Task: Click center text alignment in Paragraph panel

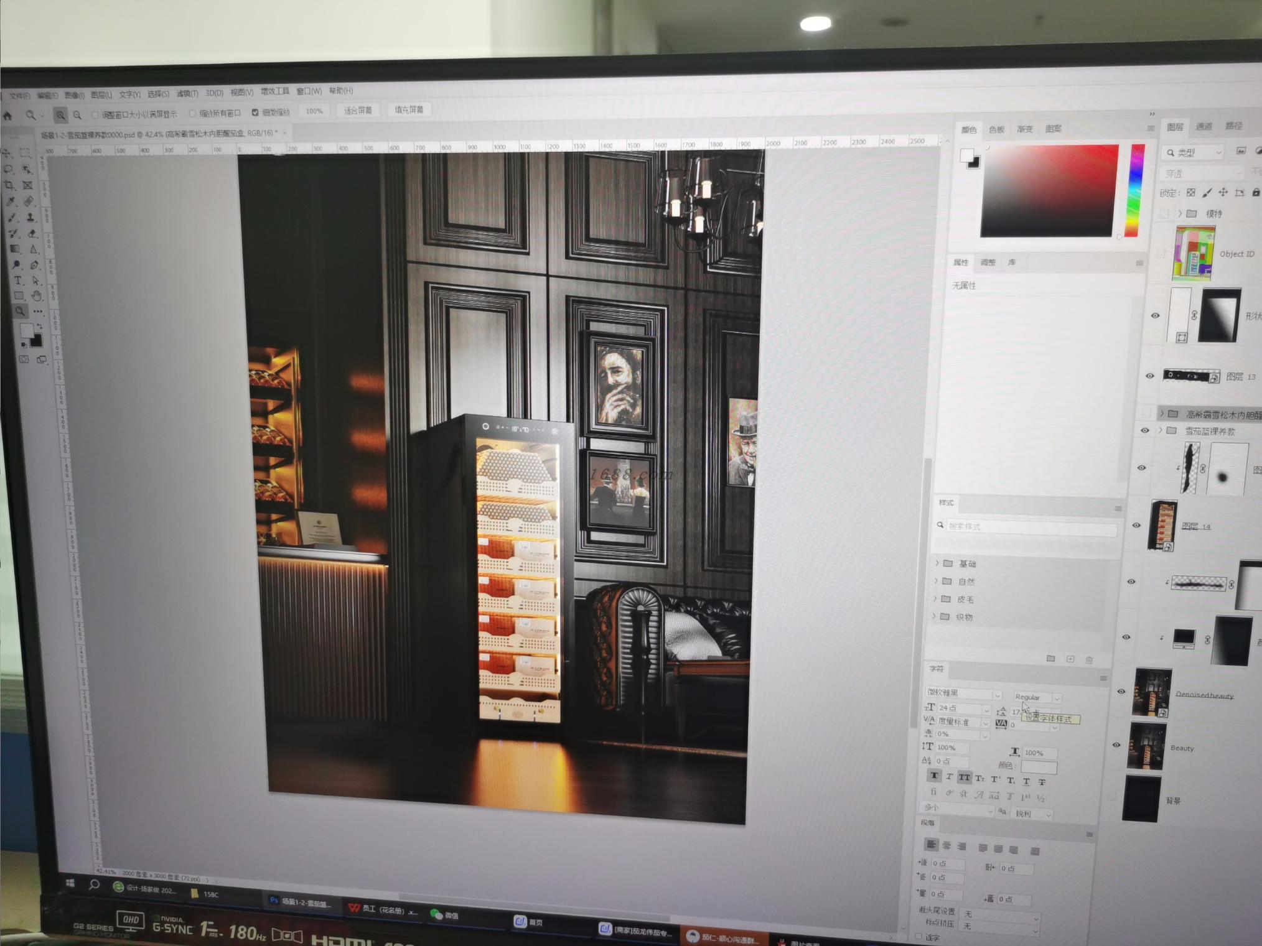Action: point(946,845)
